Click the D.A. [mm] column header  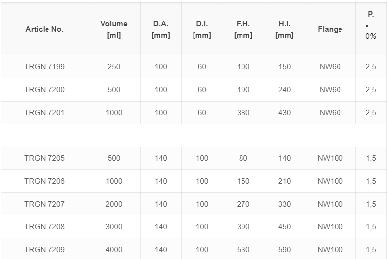[x=161, y=29]
